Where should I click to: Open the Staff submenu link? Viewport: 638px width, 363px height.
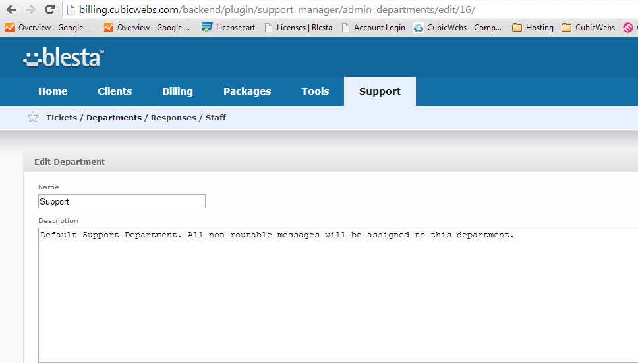click(216, 118)
